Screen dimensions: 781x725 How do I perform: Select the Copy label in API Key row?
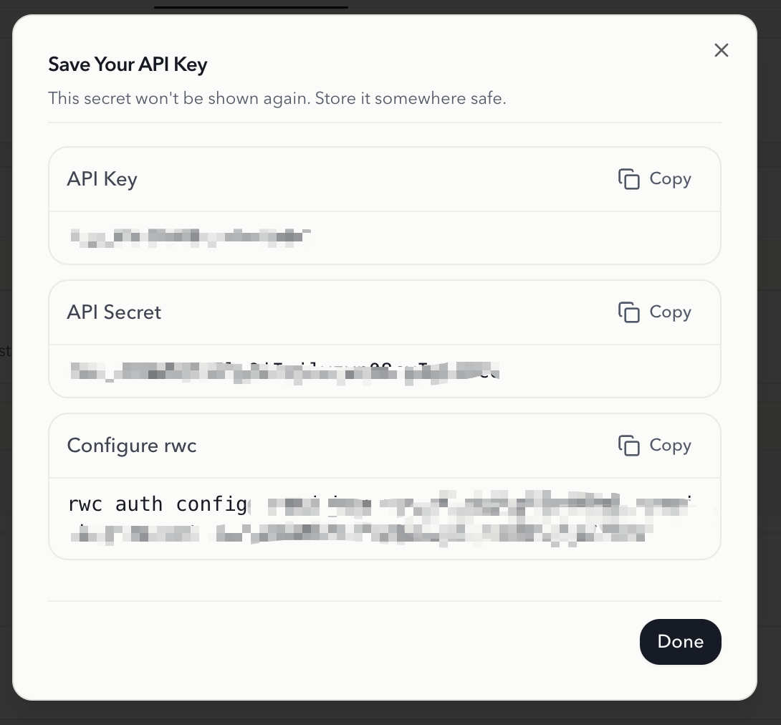[670, 179]
